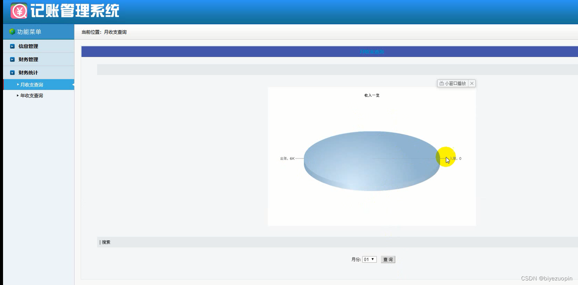The width and height of the screenshot is (578, 285).
Task: Click the pink yen logo icon
Action: click(x=19, y=11)
